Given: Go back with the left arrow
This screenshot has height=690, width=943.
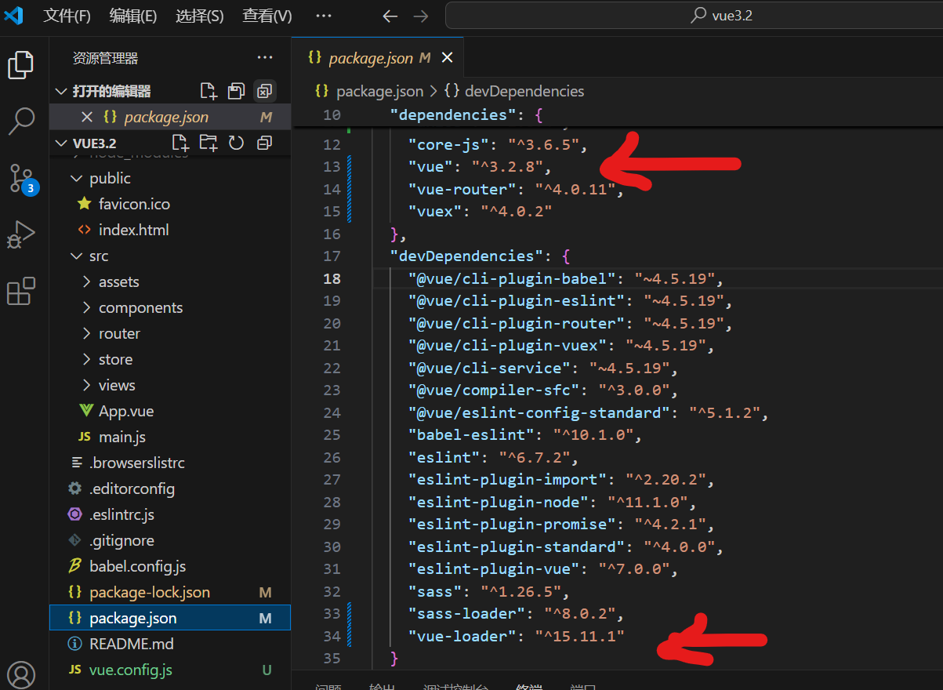Looking at the screenshot, I should tap(390, 16).
